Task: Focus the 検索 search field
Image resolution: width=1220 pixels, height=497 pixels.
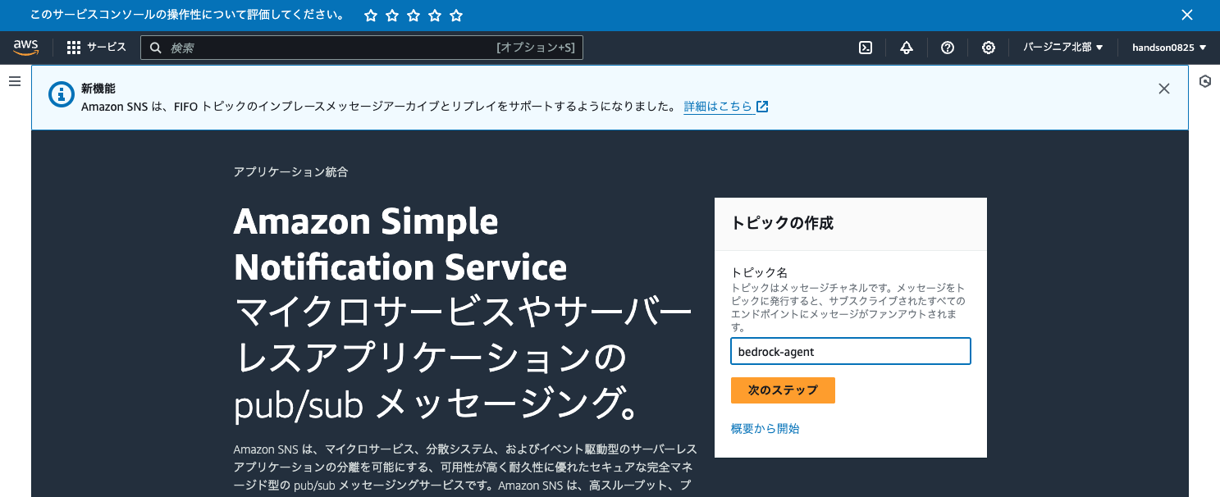Action: [x=362, y=48]
